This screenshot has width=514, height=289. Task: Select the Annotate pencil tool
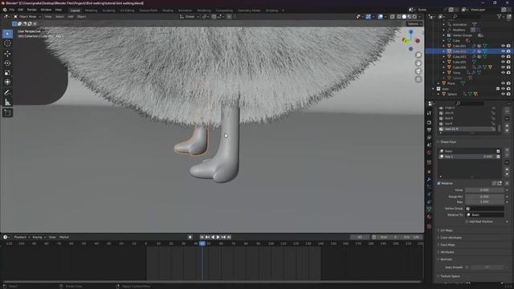7,93
